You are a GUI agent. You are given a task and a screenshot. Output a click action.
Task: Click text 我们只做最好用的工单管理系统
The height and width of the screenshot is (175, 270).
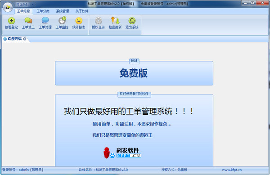pyautogui.click(x=129, y=111)
